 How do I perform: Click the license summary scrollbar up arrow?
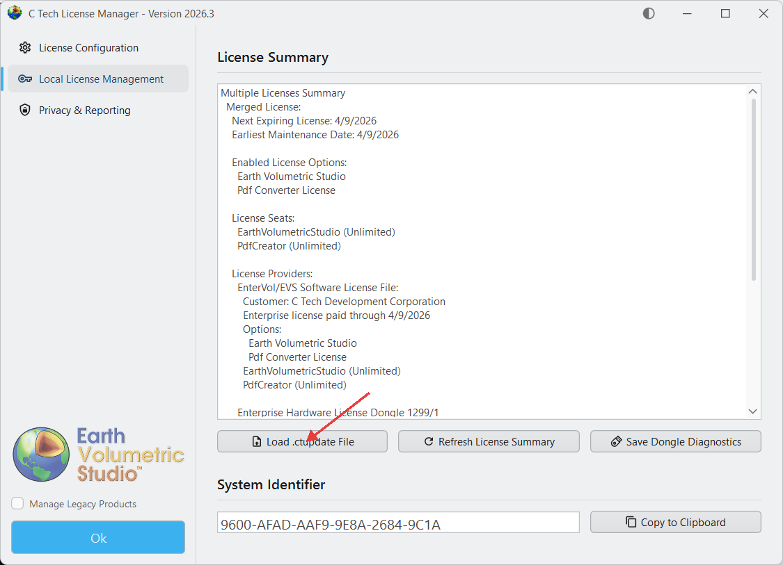(752, 92)
